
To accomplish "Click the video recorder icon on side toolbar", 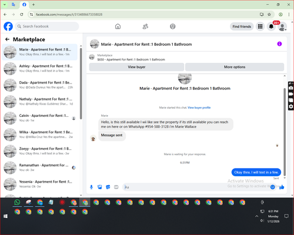I will pos(291,94).
